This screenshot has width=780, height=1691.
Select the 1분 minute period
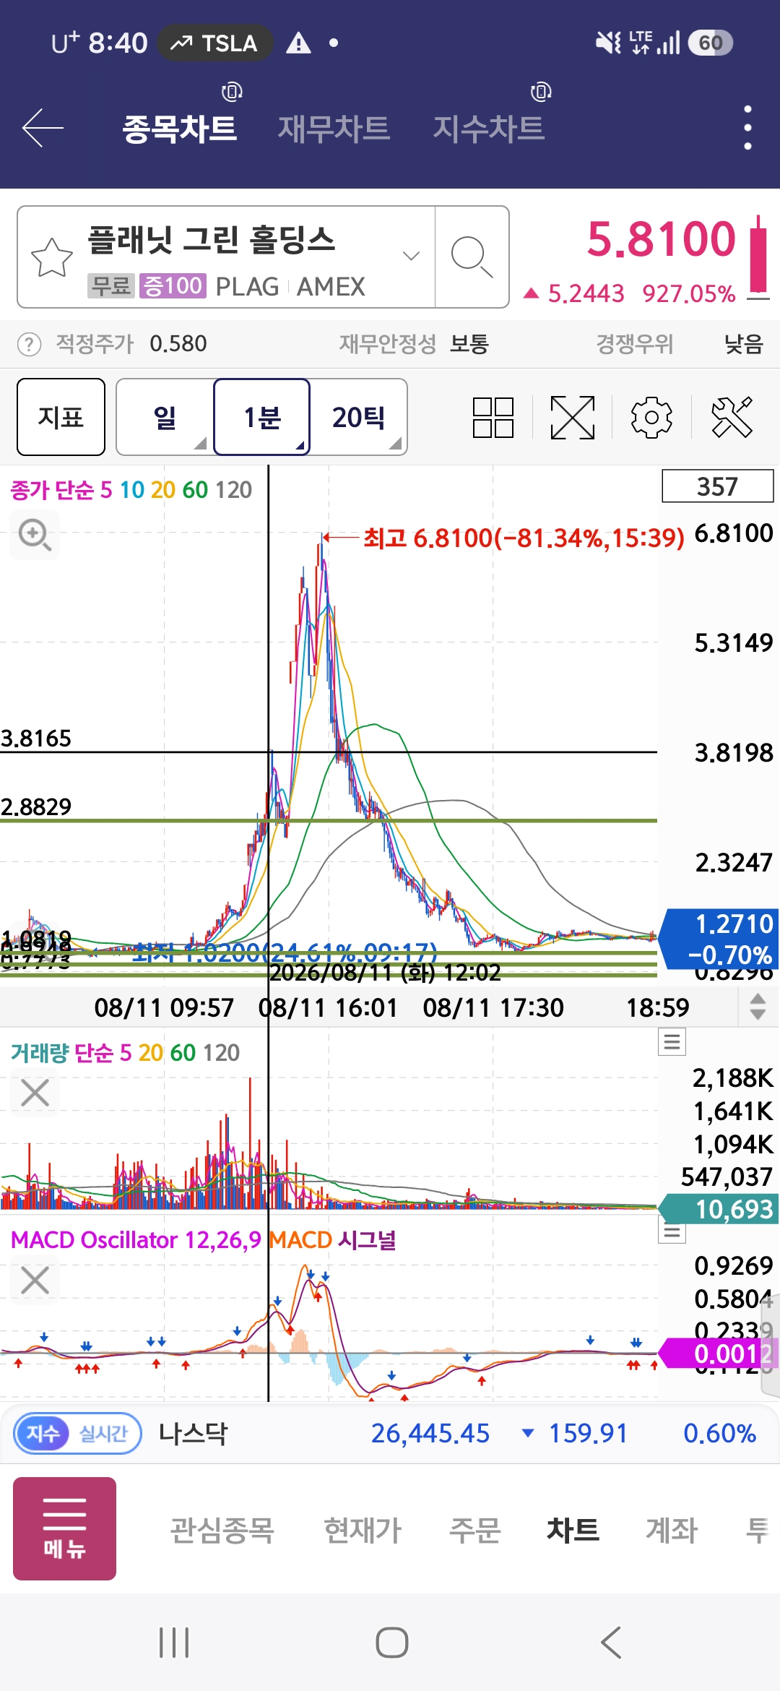pos(262,418)
